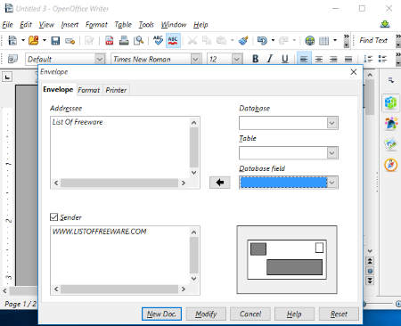
Task: Select Centered alignment icon
Action: pos(319,59)
